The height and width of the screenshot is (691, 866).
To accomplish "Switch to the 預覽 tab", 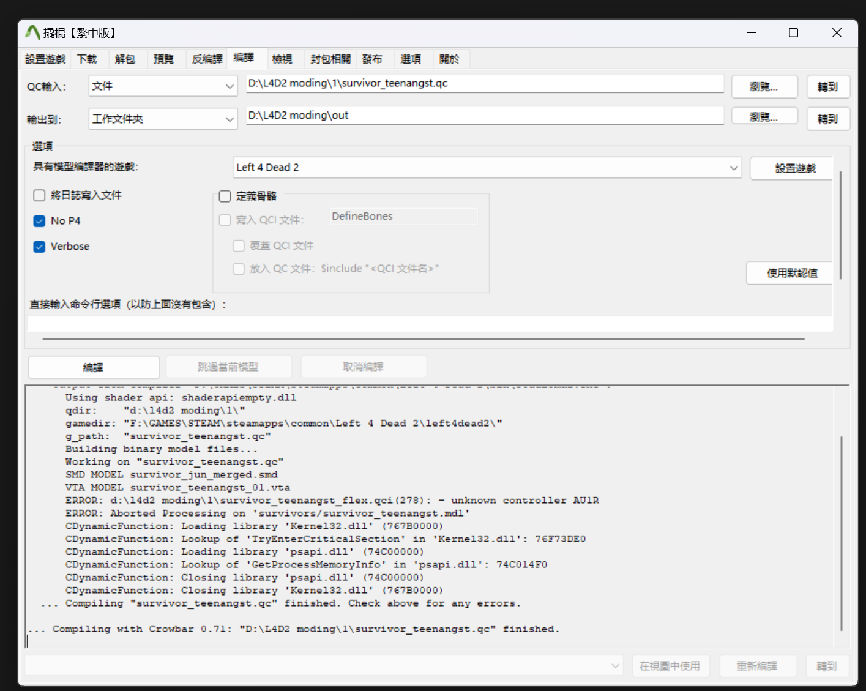I will [163, 59].
